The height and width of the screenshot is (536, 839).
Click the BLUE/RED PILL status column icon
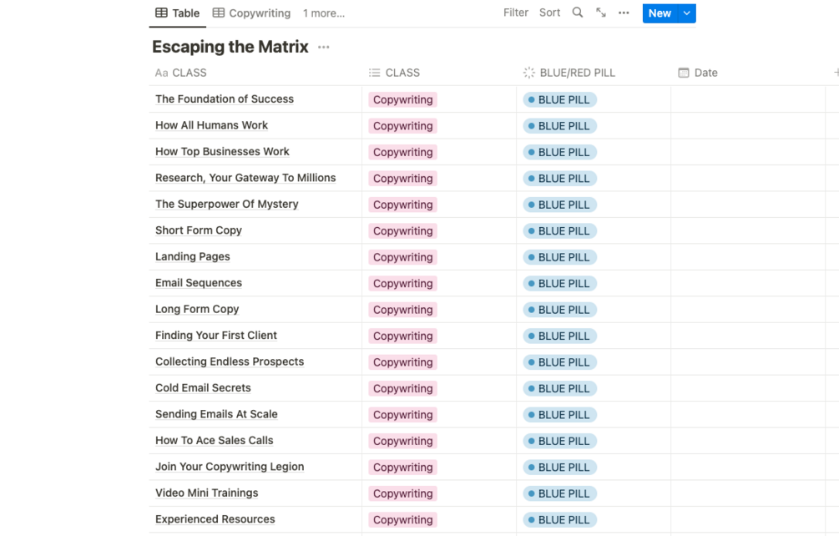click(528, 73)
